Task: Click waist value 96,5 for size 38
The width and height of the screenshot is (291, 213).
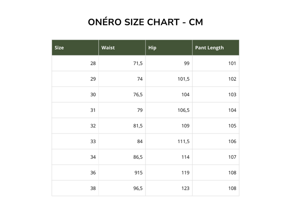Action: click(x=138, y=189)
